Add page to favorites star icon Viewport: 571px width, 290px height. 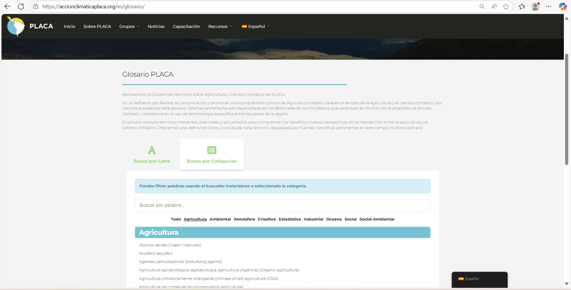(x=506, y=6)
